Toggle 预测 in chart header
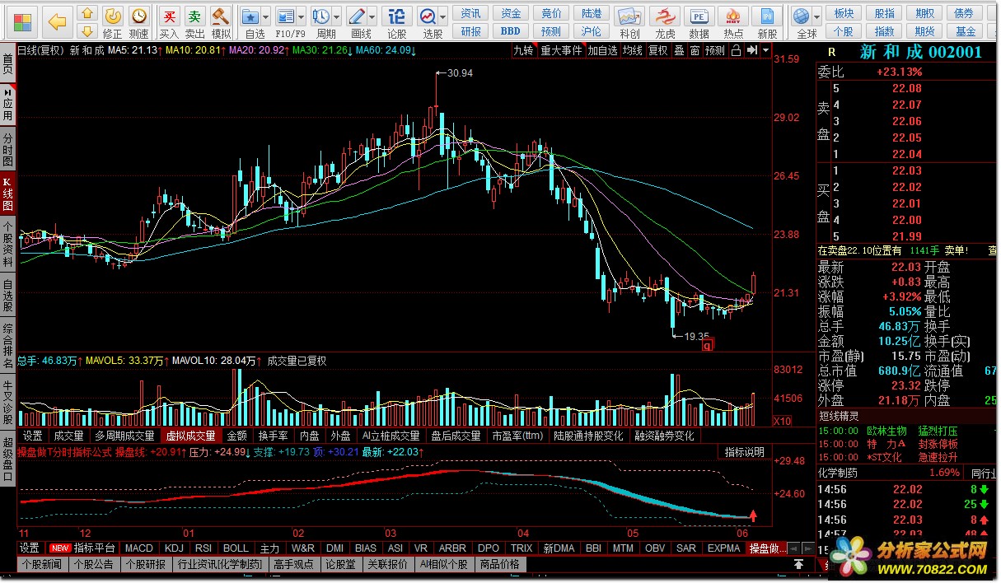1001x583 pixels. (x=715, y=50)
